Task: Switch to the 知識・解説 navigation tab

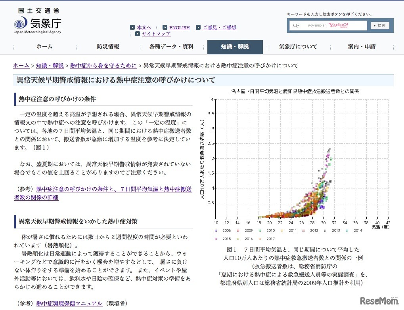Action: [235, 47]
